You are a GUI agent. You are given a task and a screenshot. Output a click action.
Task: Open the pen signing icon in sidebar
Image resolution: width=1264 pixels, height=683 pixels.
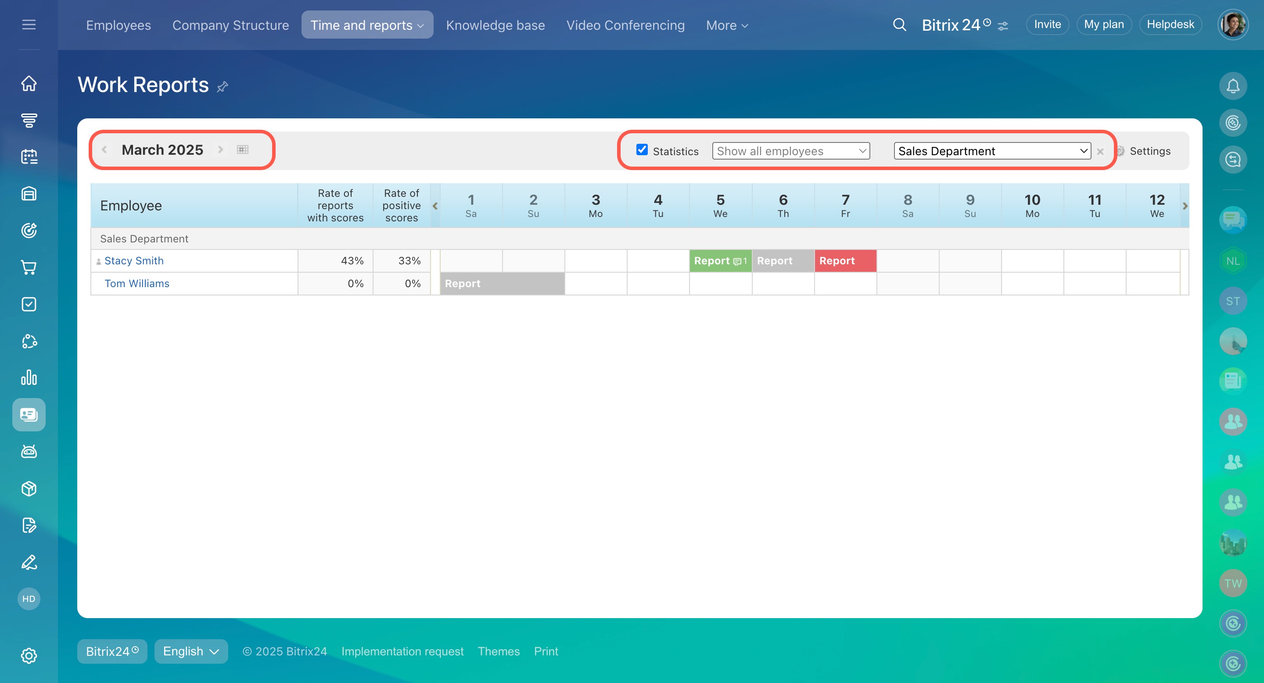29,562
